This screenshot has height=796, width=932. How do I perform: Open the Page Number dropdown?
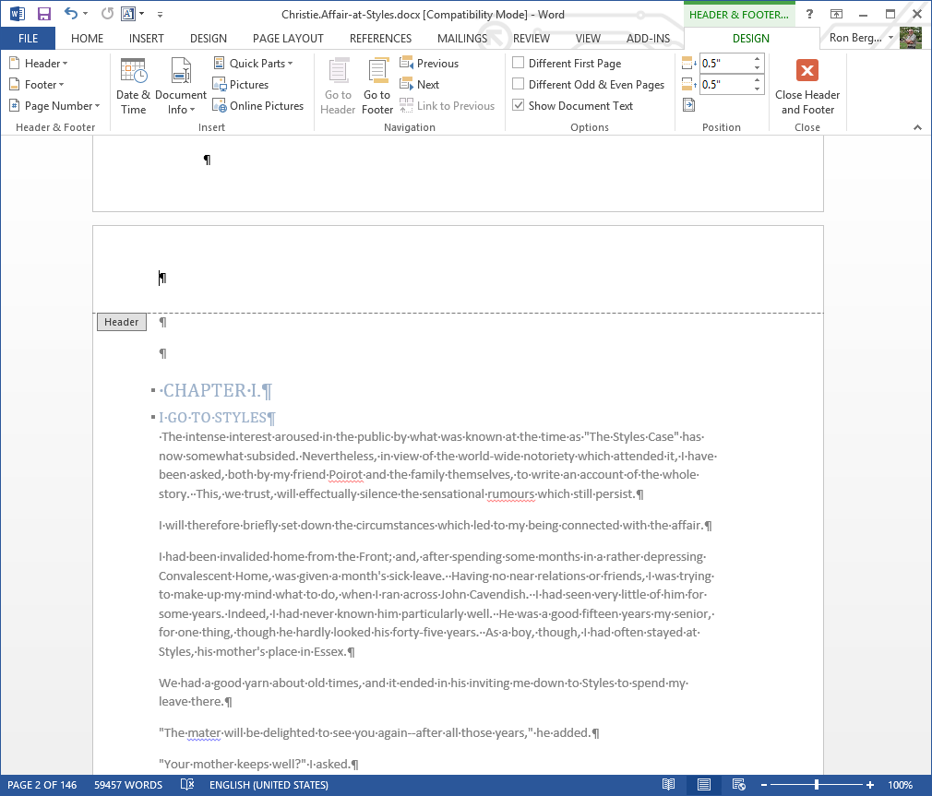point(54,106)
